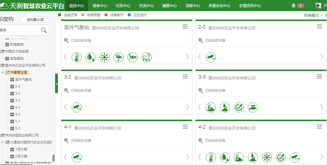Click the sunlight sensor icon in card 4-2
This screenshot has height=165, width=327.
267,157
